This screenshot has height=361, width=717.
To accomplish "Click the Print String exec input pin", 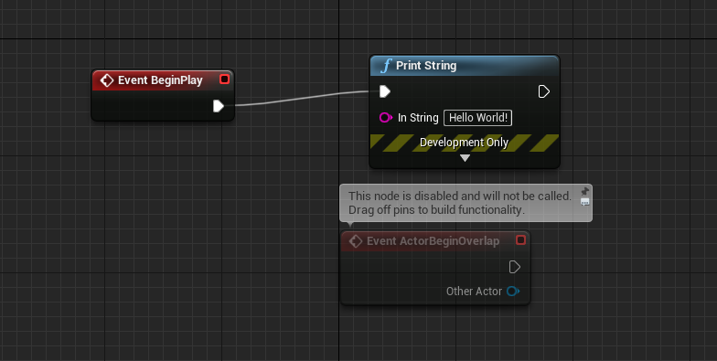I will tap(385, 91).
